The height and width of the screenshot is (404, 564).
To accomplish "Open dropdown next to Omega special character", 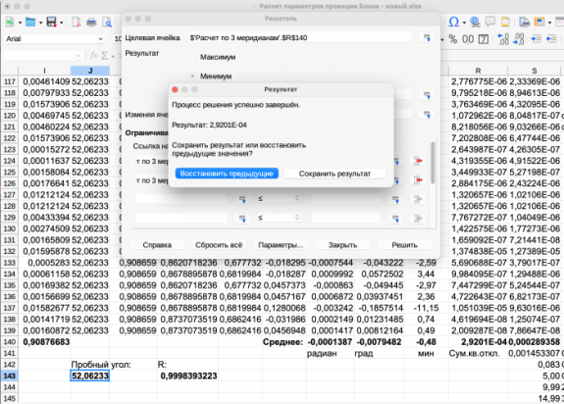I will [x=464, y=23].
